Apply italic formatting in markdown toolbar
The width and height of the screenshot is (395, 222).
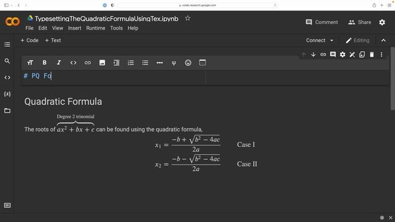point(59,63)
